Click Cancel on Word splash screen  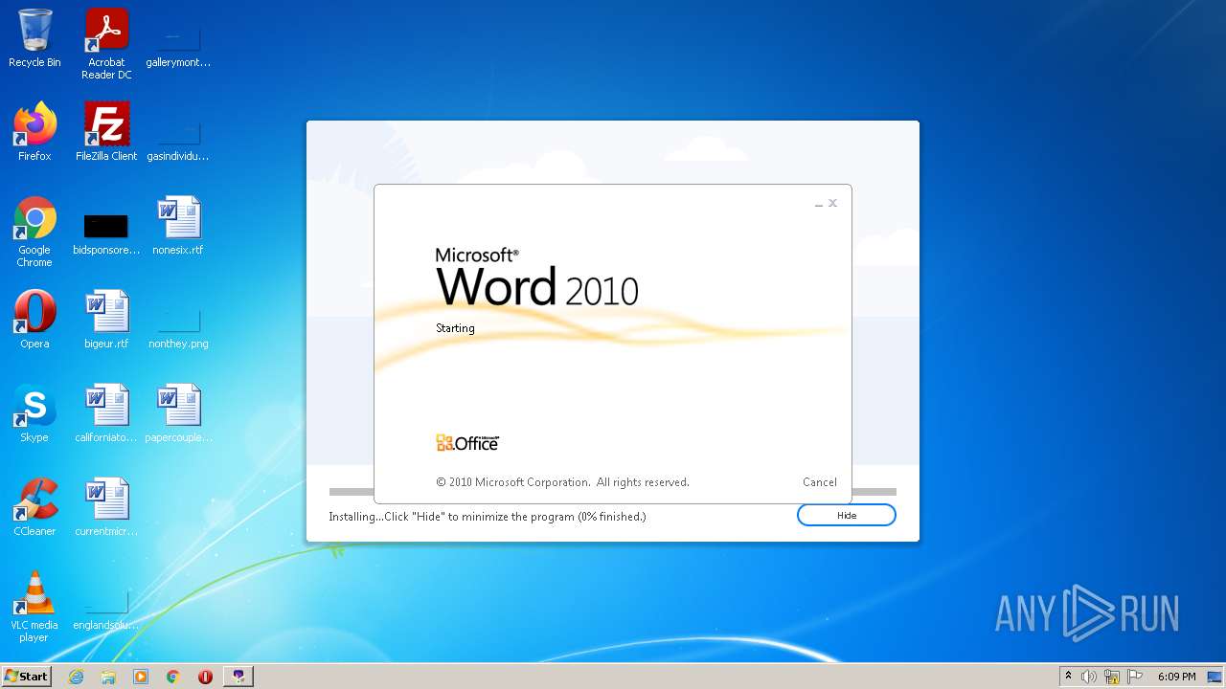tap(819, 482)
